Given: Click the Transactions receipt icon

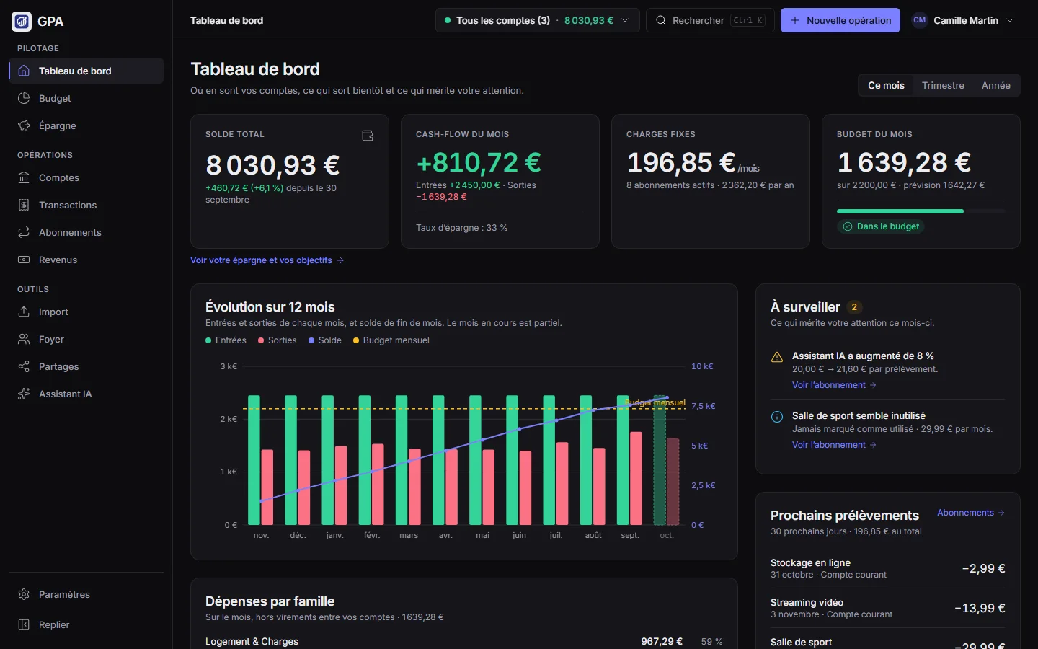Looking at the screenshot, I should 24,205.
